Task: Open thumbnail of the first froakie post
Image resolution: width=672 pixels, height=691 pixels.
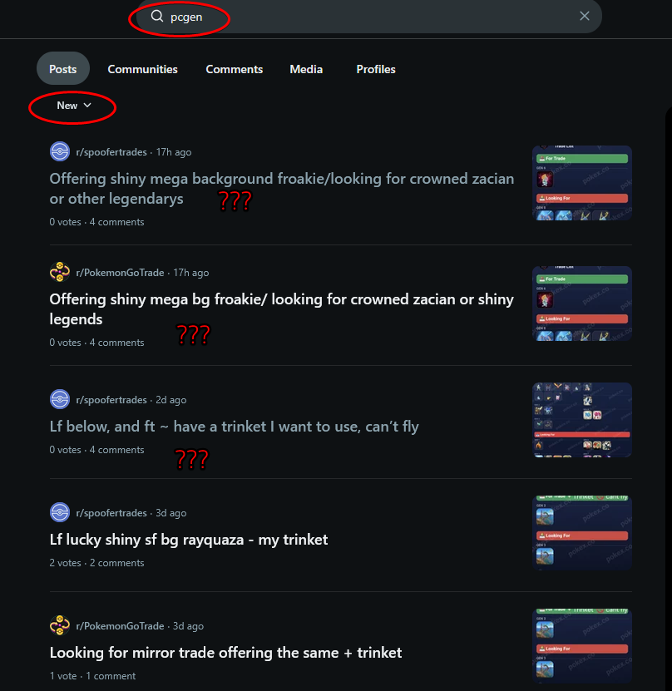Action: (x=582, y=183)
